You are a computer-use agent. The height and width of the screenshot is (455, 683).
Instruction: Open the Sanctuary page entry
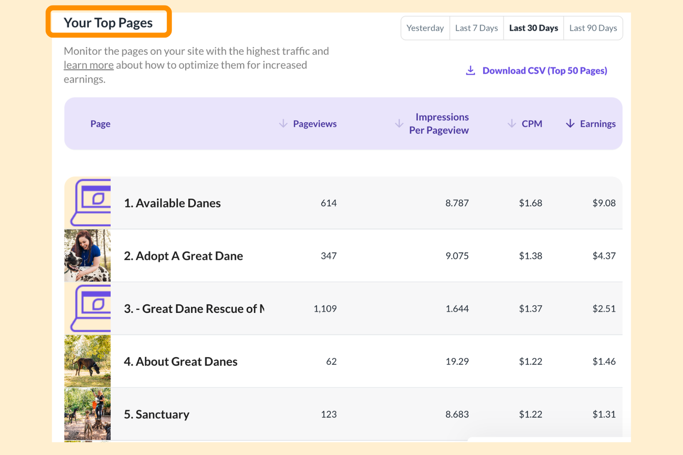[x=156, y=414]
